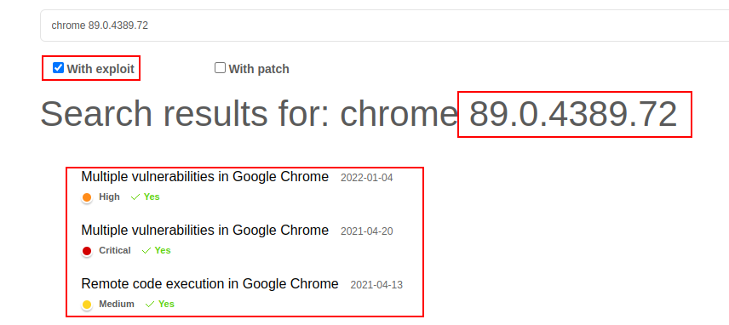Viewport: 729px width, 325px height.
Task: Click the yellow Medium severity dot
Action: (x=87, y=305)
